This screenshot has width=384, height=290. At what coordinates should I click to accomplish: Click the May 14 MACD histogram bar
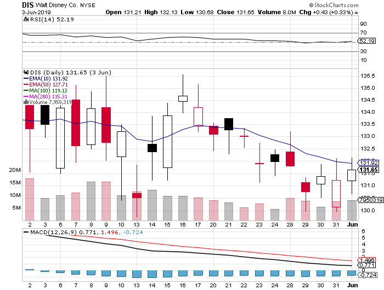coord(153,274)
